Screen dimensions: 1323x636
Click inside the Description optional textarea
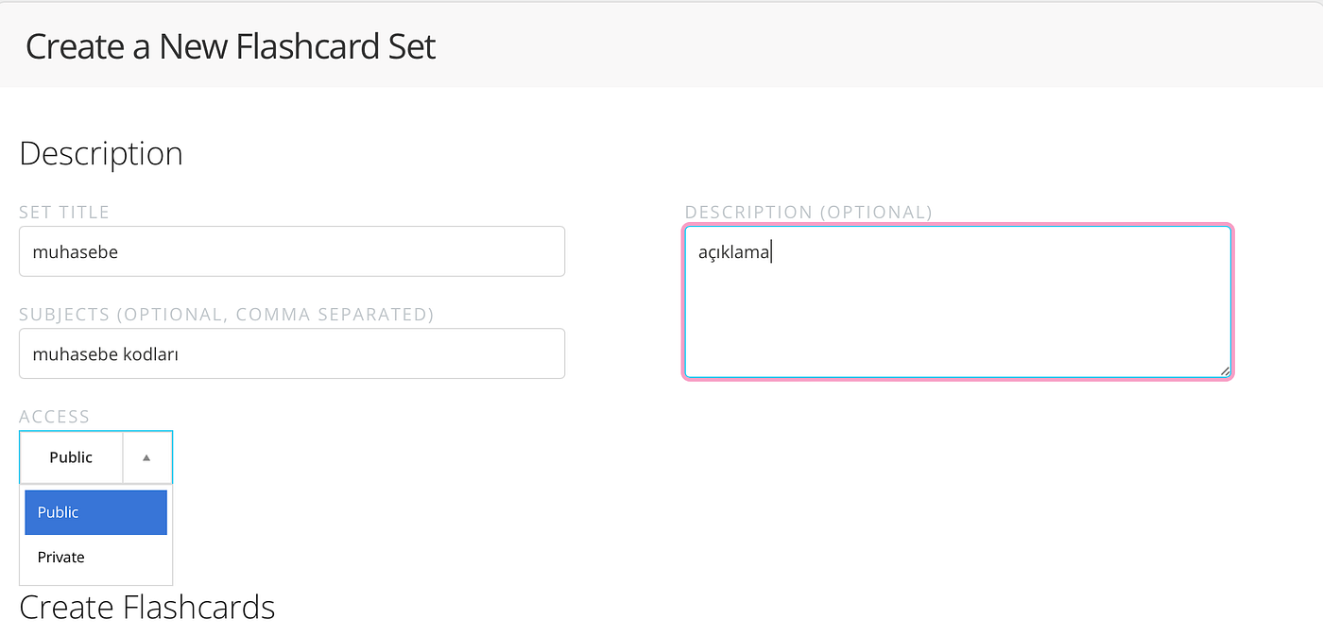pos(957,301)
